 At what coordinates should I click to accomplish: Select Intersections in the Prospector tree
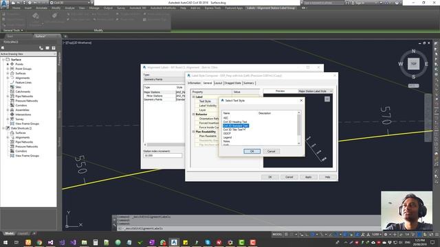pyautogui.click(x=23, y=115)
